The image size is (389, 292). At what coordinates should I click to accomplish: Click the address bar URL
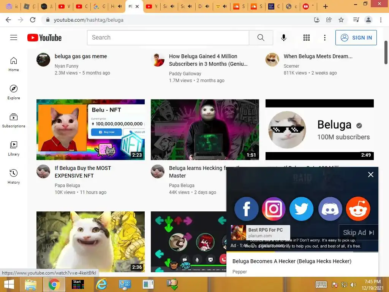(x=89, y=20)
